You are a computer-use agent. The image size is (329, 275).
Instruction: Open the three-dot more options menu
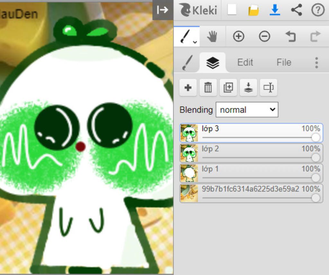[316, 62]
